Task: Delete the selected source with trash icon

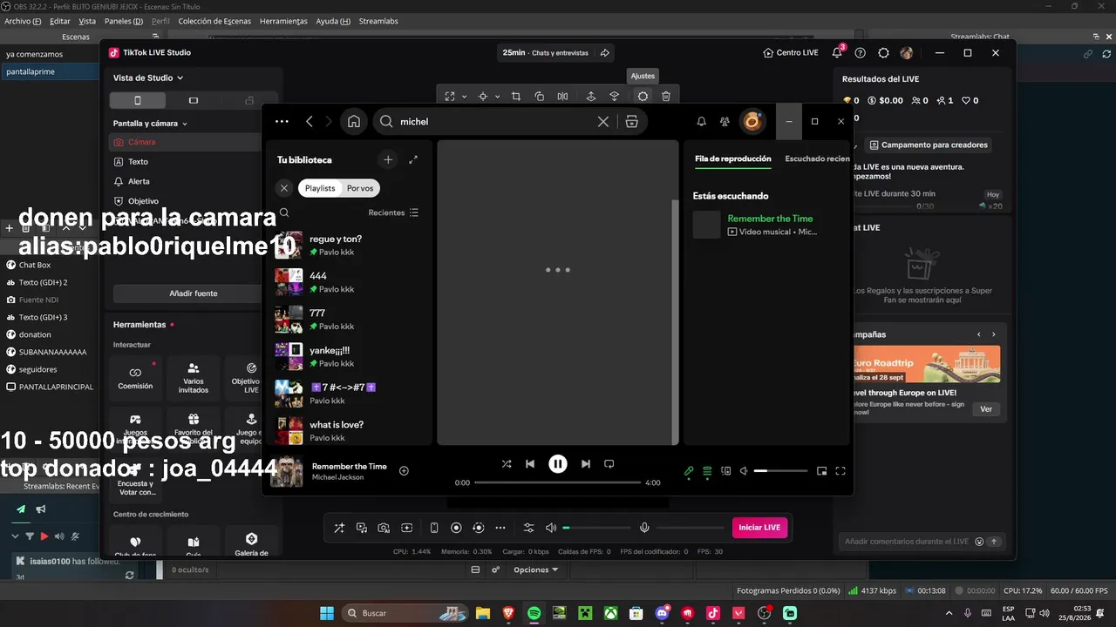Action: [x=666, y=97]
